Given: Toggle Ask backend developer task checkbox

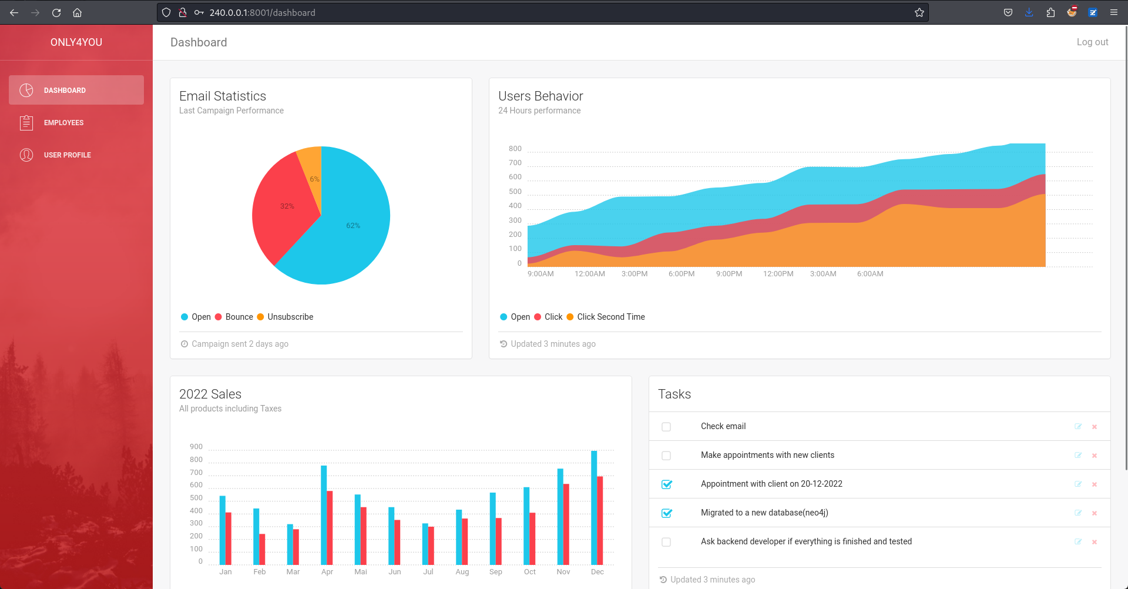Looking at the screenshot, I should [x=666, y=542].
